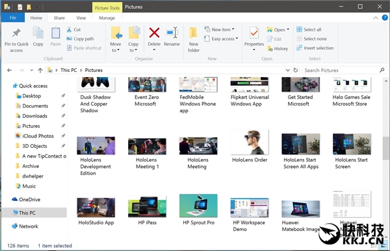Click the red Delete icon
The height and width of the screenshot is (251, 390).
(154, 33)
